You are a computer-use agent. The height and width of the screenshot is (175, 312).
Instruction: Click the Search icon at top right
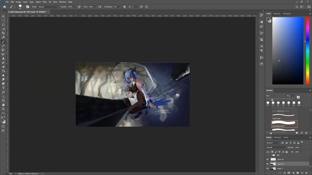click(297, 7)
